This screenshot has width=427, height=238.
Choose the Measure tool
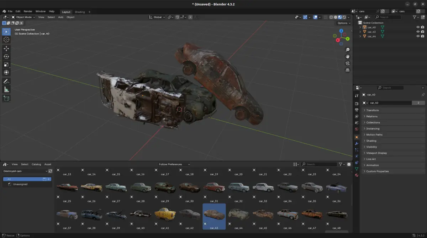[6, 90]
